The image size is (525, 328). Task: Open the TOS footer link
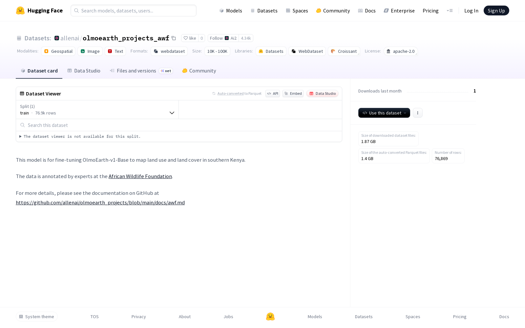click(x=94, y=317)
